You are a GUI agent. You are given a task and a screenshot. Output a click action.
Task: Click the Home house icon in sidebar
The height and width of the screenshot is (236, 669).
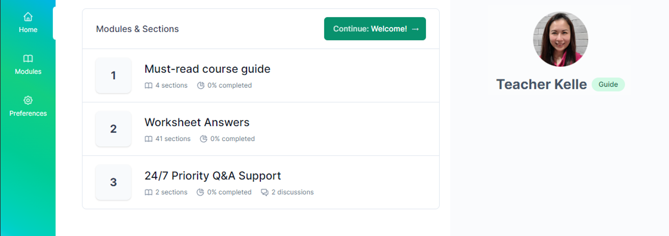[28, 17]
